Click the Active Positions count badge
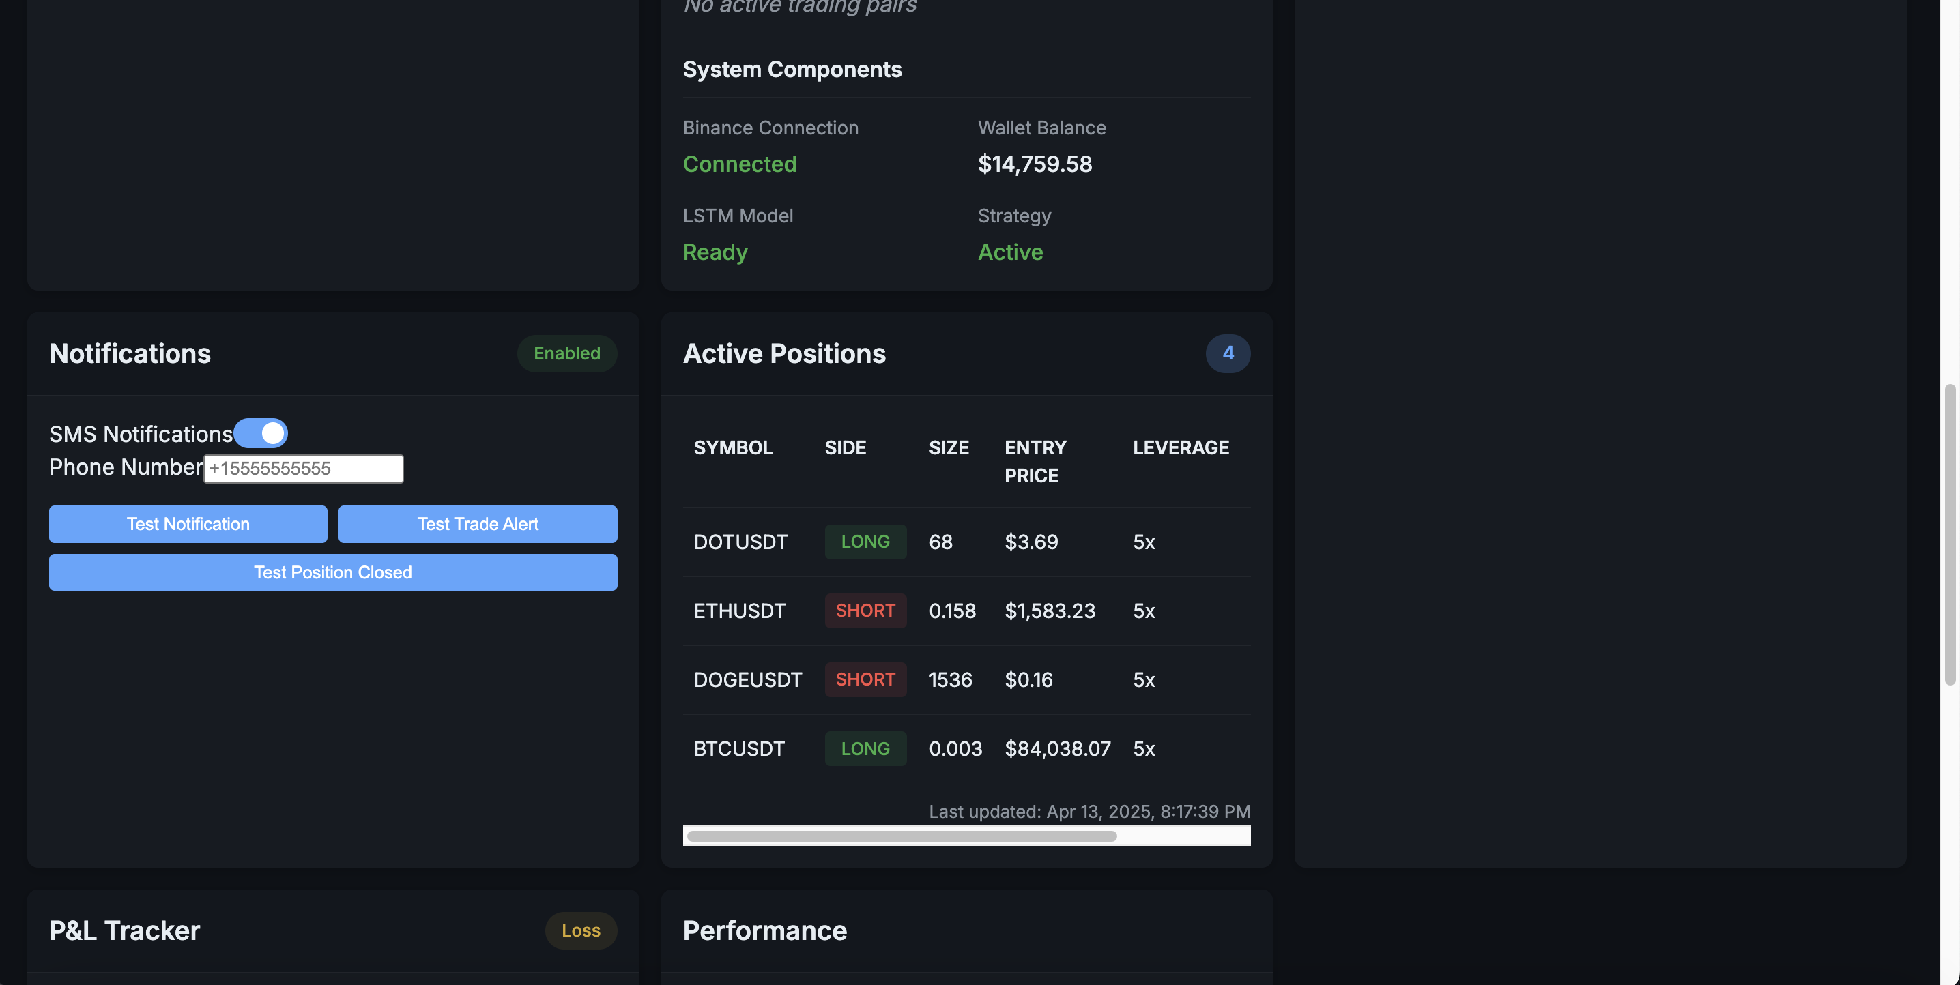The height and width of the screenshot is (985, 1960). (x=1227, y=354)
